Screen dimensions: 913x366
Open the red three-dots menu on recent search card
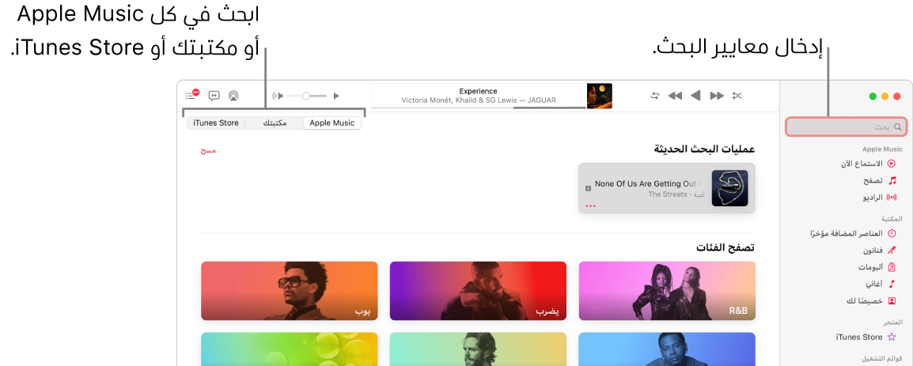point(590,206)
